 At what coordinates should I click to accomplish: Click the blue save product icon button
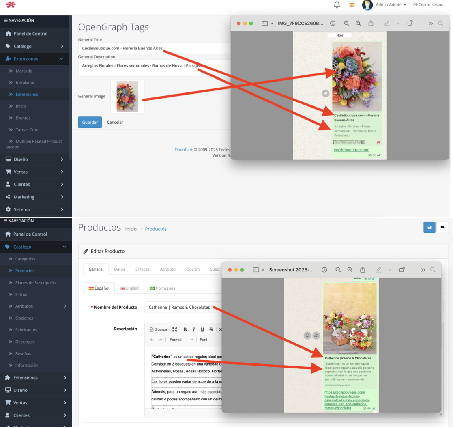[429, 228]
